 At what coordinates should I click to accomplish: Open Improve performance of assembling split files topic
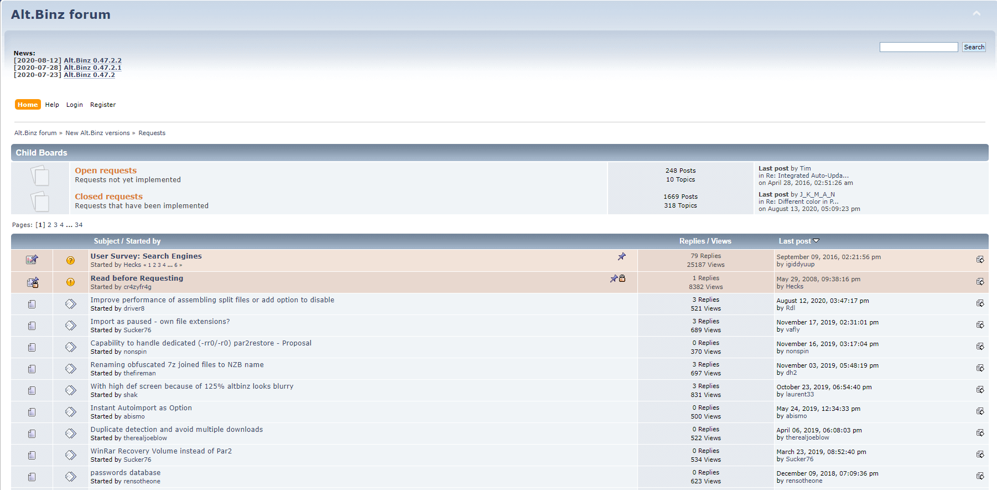pos(212,300)
